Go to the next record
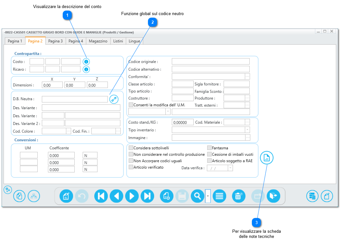This screenshot has width=341, height=244. 132,196
